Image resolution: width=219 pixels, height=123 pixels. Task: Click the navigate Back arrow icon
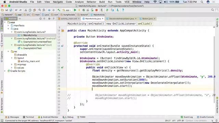(x=49, y=10)
